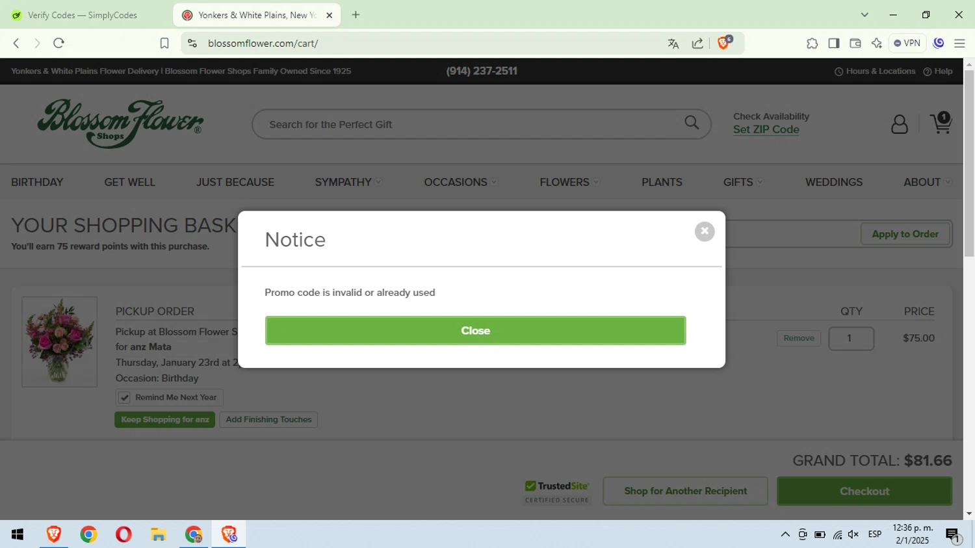The image size is (975, 548).
Task: Click the VPN button
Action: [907, 43]
